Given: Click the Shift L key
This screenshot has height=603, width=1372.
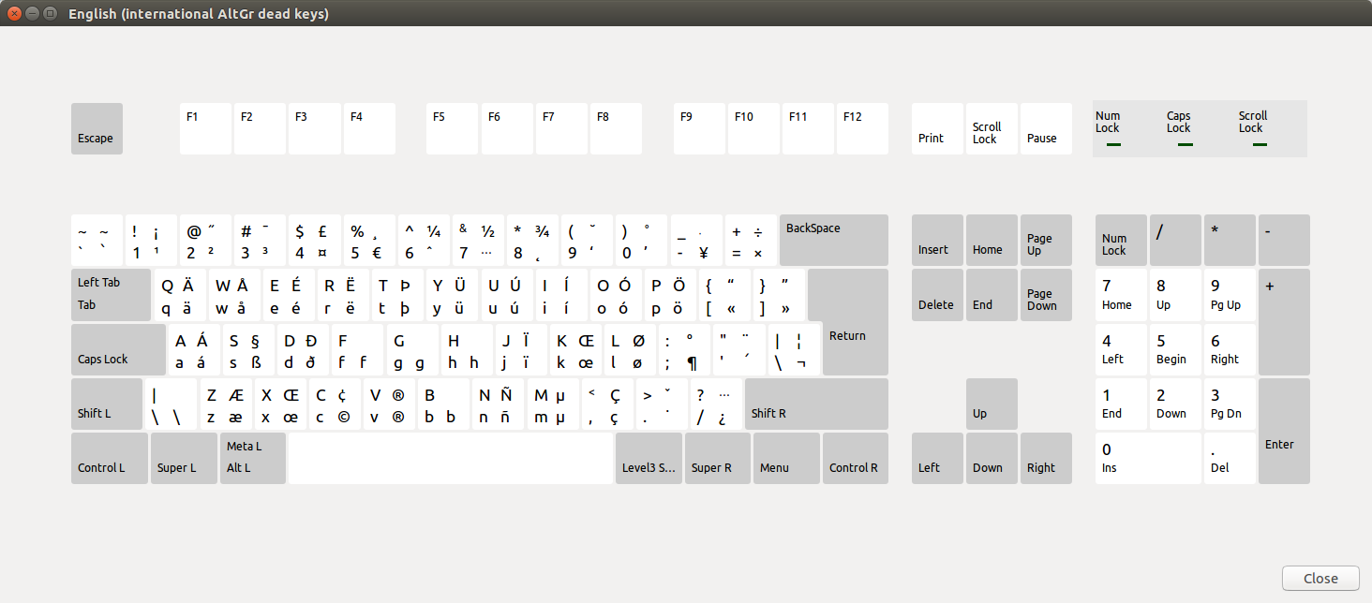Looking at the screenshot, I should pos(107,404).
